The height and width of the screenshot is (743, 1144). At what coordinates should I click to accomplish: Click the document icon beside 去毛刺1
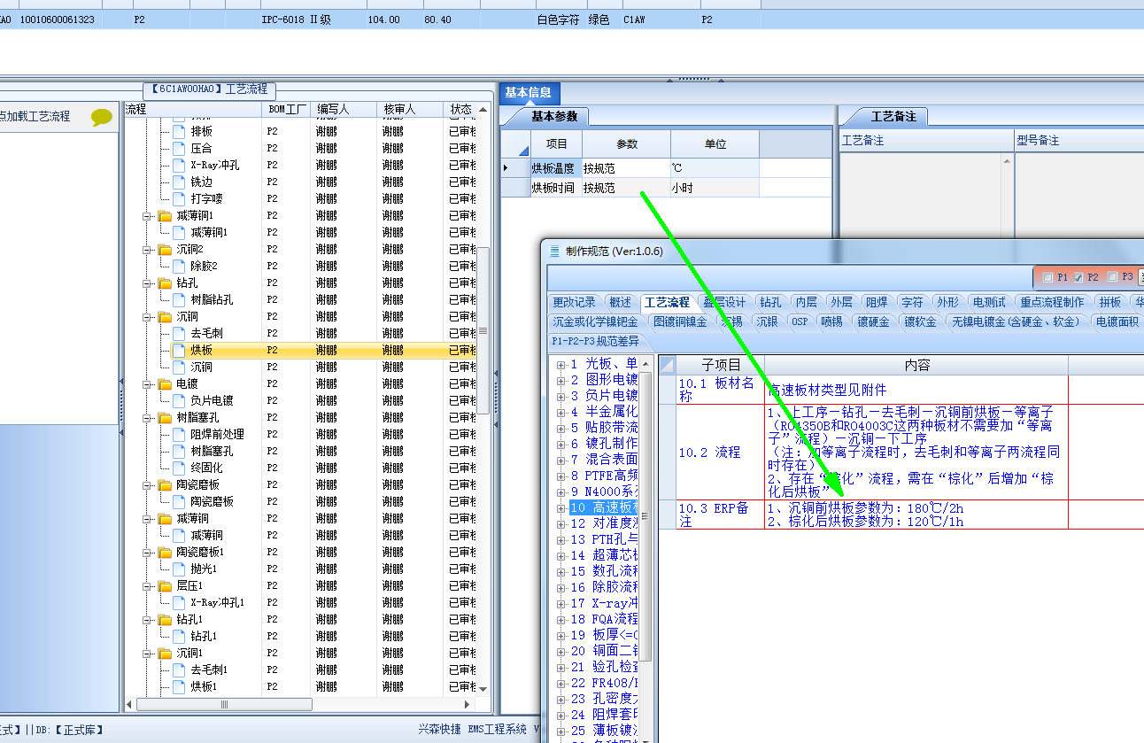coord(179,669)
